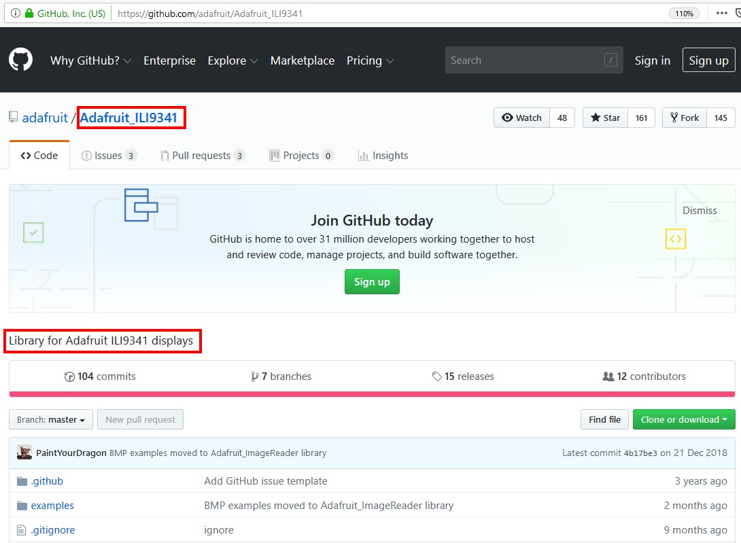Open the browser page actions ellipsis menu
Viewport: 741px width, 543px height.
[721, 13]
